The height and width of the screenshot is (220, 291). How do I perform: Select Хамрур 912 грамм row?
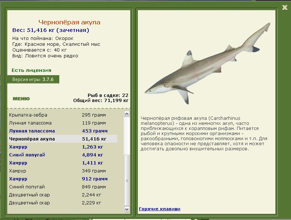click(x=62, y=179)
